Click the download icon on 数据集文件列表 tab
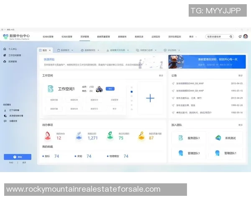The width and height of the screenshot is (251, 200). (108, 50)
